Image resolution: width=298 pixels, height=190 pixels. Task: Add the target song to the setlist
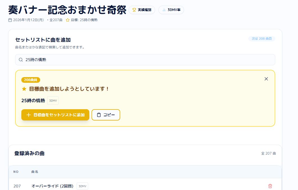click(55, 115)
